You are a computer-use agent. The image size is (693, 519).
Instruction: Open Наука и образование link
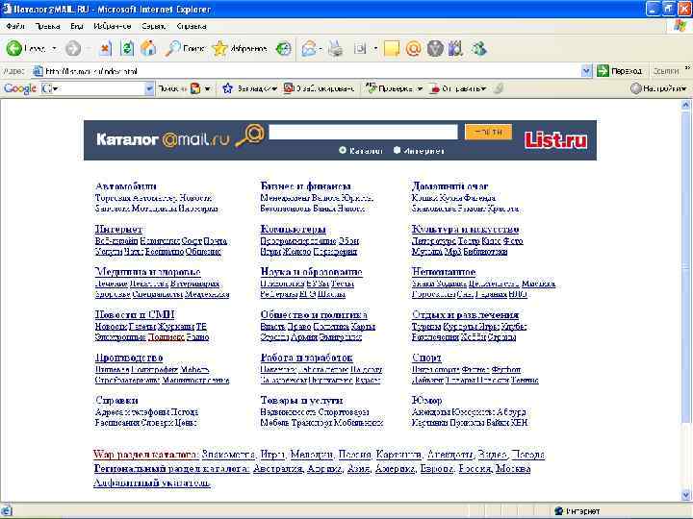tap(311, 272)
